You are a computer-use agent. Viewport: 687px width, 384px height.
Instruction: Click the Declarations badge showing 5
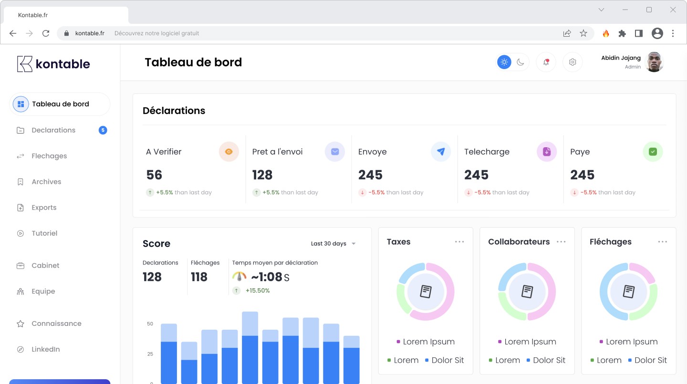tap(103, 130)
